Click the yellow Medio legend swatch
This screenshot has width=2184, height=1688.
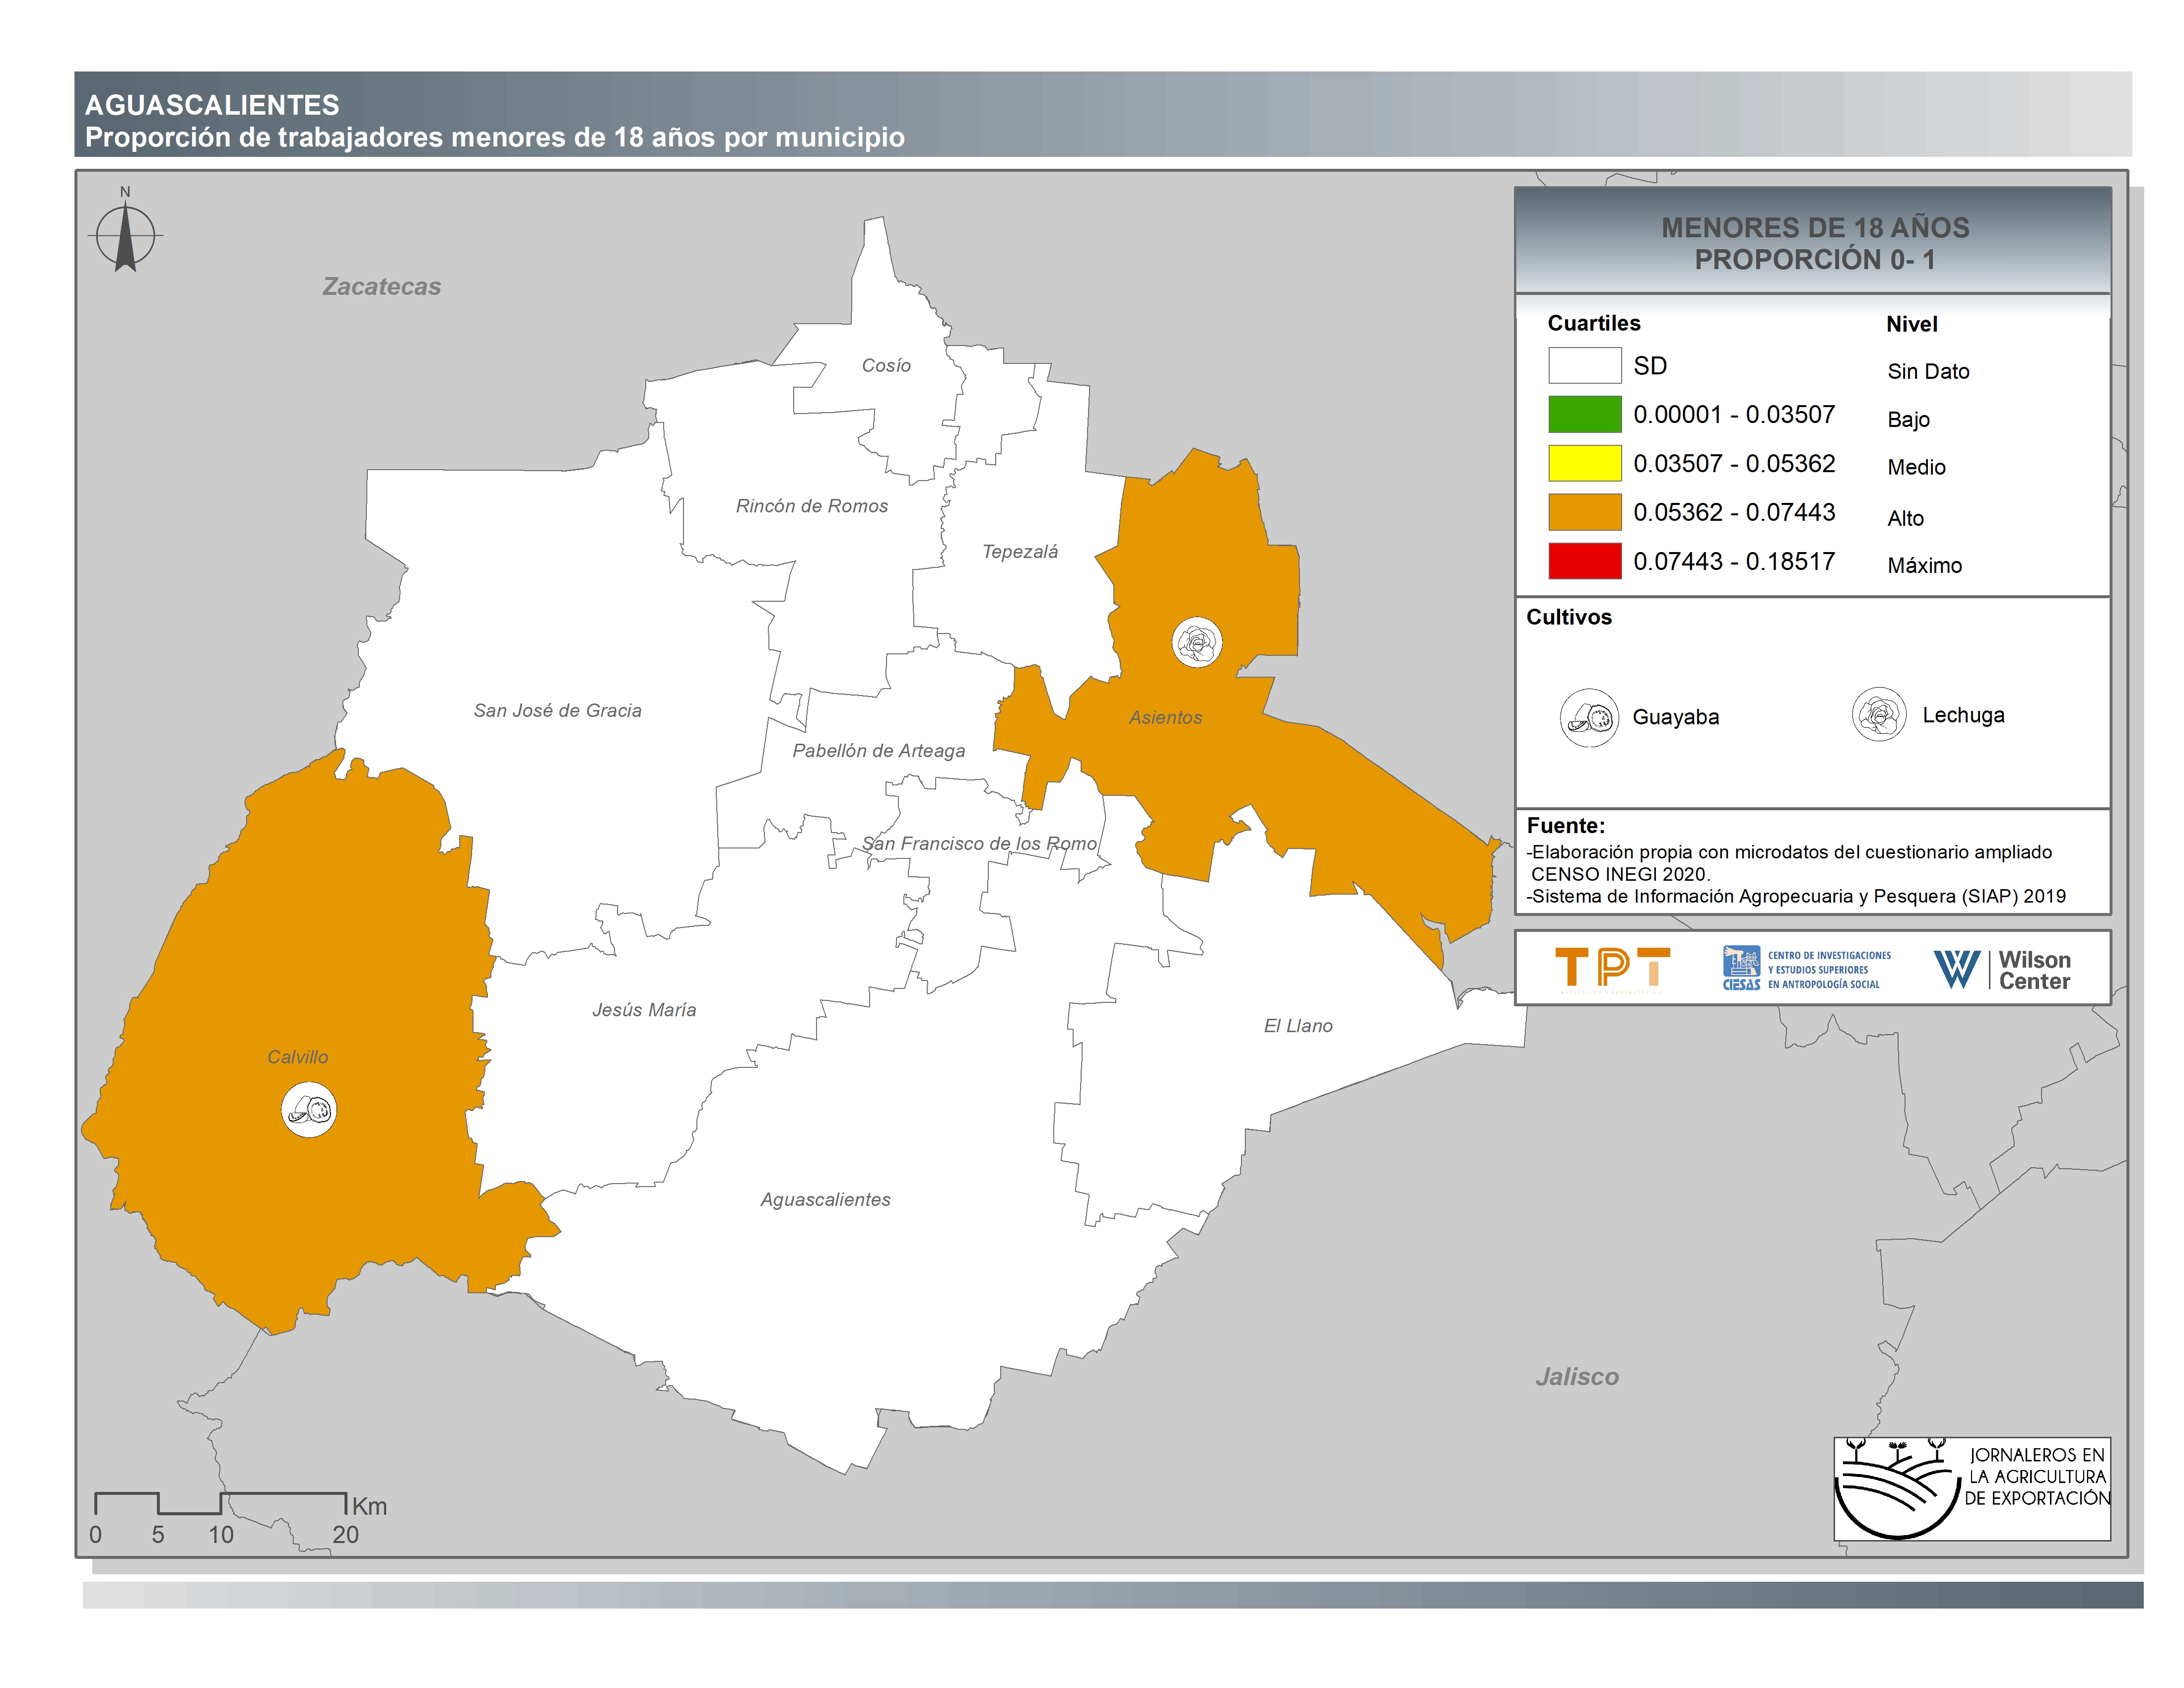[x=1584, y=463]
